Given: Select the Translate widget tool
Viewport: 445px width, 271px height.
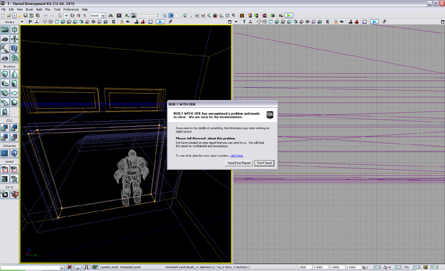Looking at the screenshot, I should (x=66, y=16).
